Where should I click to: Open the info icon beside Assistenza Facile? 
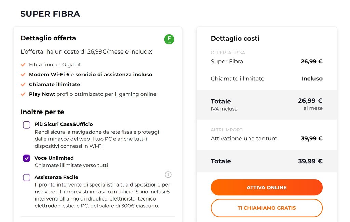168,175
